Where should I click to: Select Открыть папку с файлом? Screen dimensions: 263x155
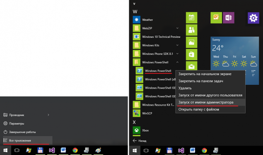210,110
